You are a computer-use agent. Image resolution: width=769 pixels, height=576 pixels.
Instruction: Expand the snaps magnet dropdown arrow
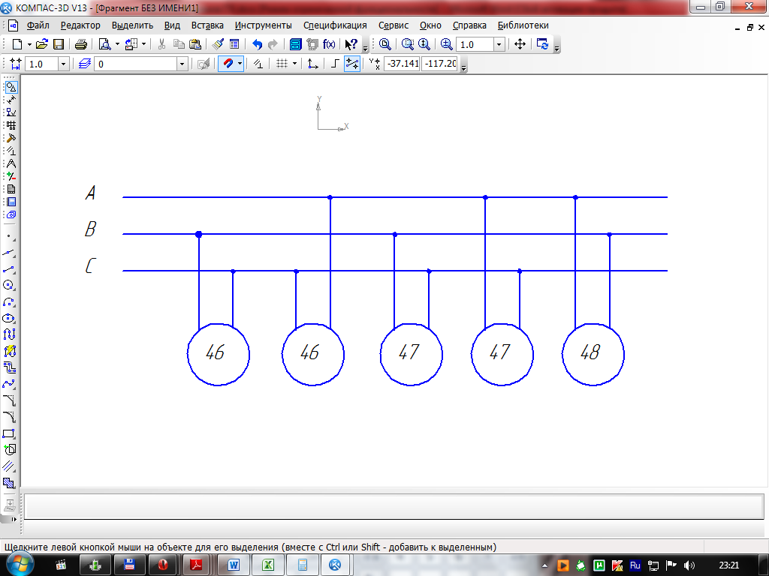[x=240, y=64]
